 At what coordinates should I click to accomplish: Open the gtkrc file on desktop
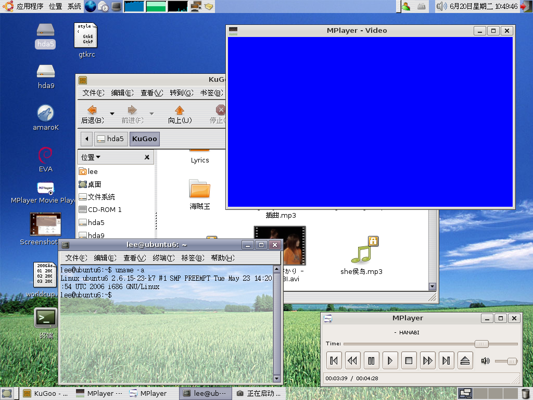86,40
